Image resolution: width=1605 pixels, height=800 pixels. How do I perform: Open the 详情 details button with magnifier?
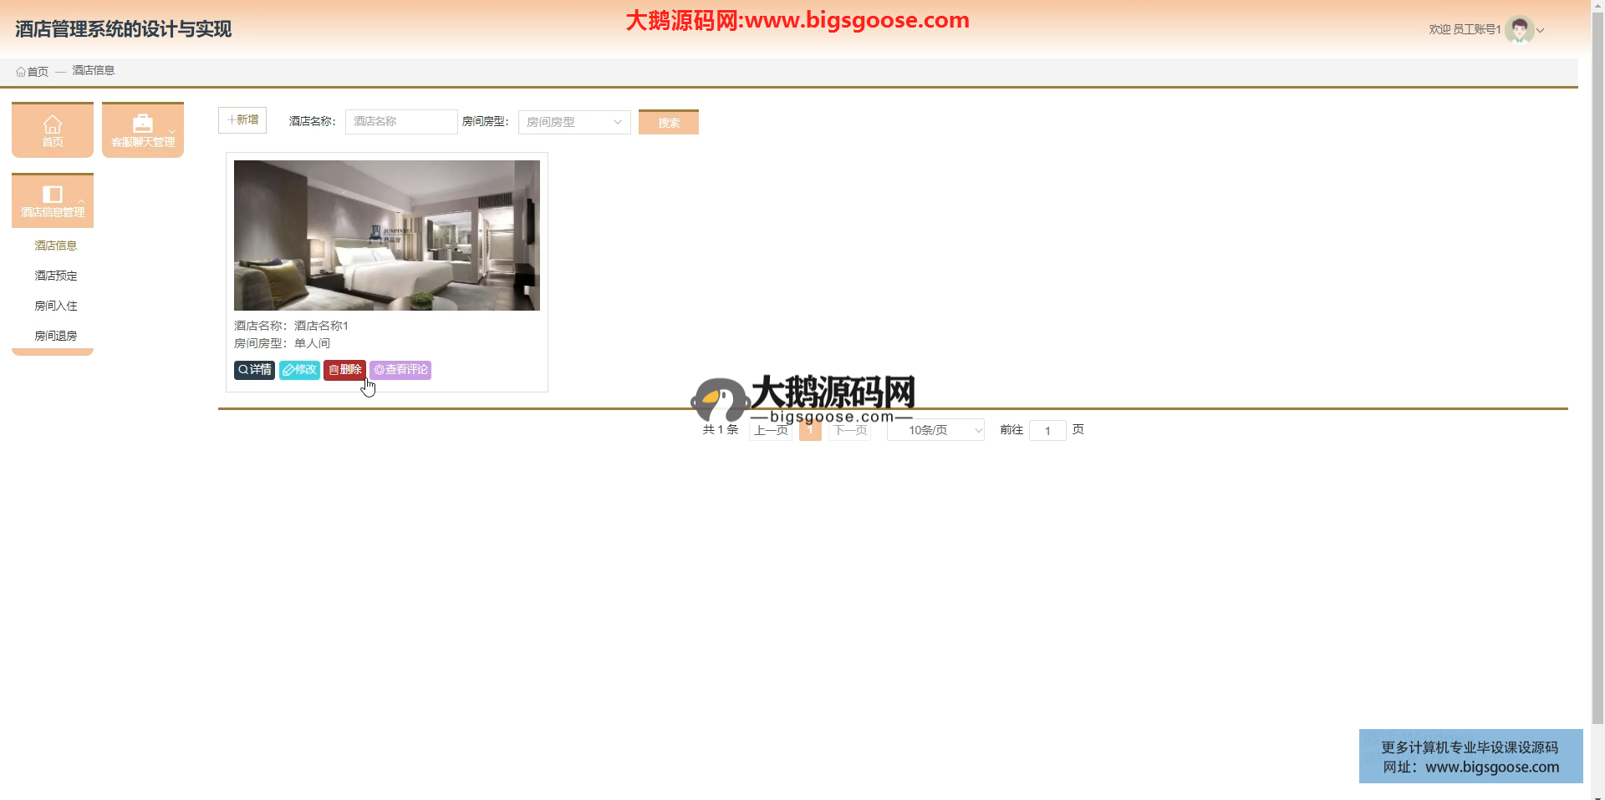pyautogui.click(x=254, y=370)
